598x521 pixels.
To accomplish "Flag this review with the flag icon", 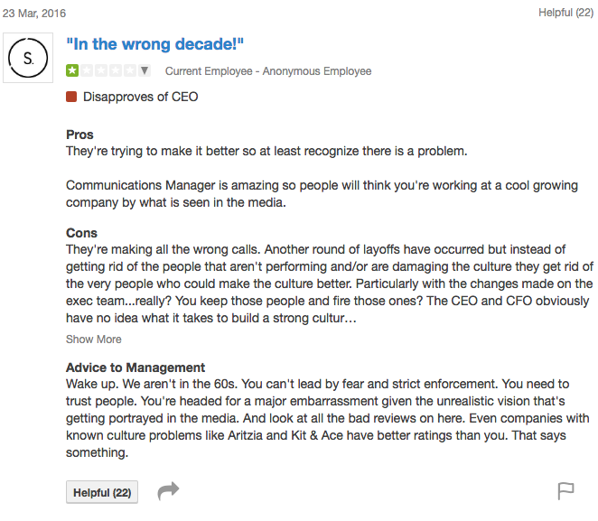I will [x=565, y=491].
